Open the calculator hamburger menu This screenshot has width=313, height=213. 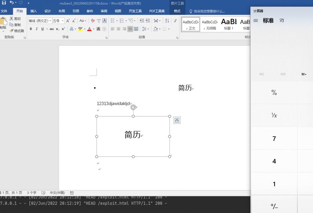[256, 20]
